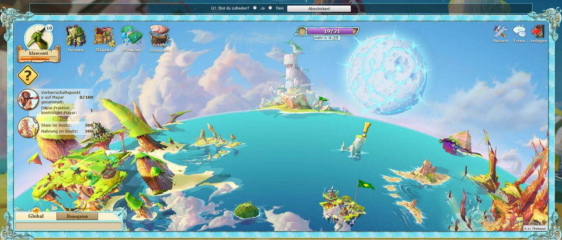Open the Optionen tools icon
Viewport: 562px width, 240px height.
[500, 32]
